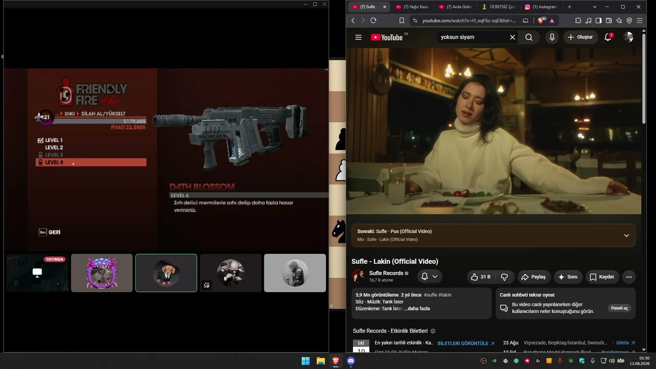The height and width of the screenshot is (369, 656).
Task: Click the Oluştur create button
Action: tap(581, 37)
